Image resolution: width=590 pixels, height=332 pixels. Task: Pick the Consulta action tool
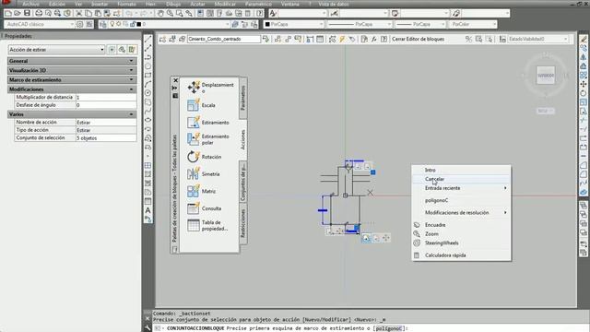click(205, 208)
